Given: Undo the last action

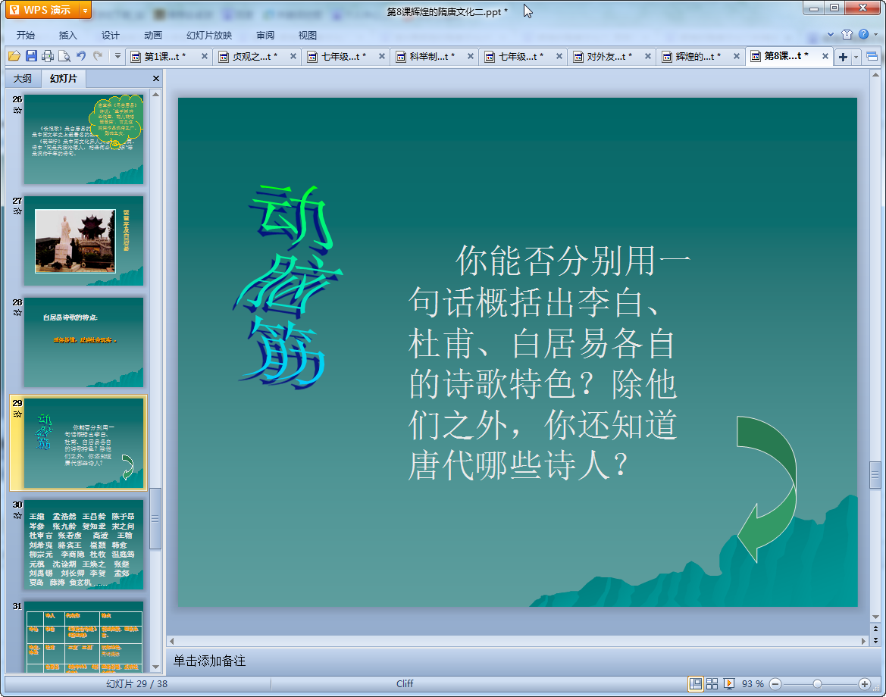Looking at the screenshot, I should 81,56.
